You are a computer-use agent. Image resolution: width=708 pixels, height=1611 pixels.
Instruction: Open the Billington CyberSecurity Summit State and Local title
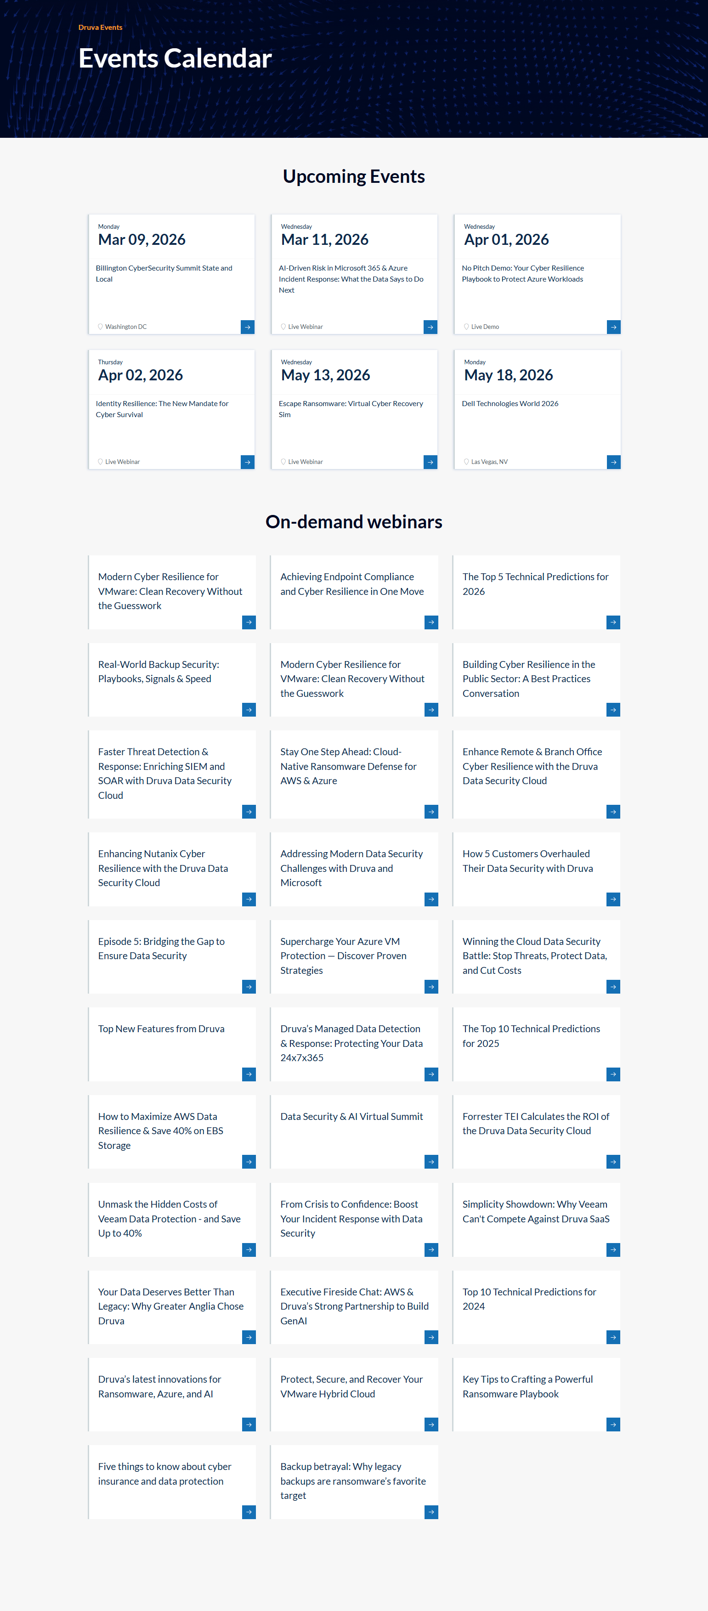point(164,273)
